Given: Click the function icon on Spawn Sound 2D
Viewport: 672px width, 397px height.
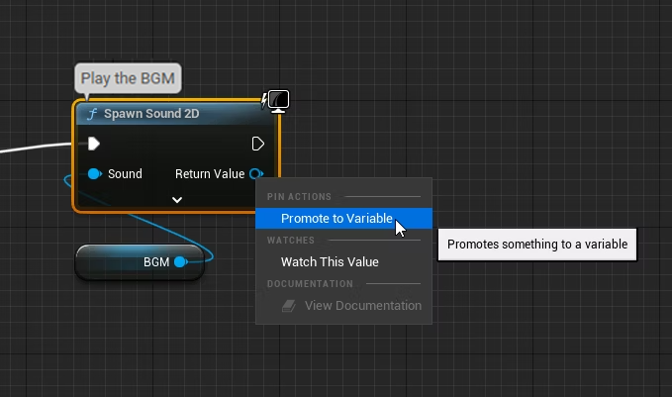Looking at the screenshot, I should pos(93,114).
